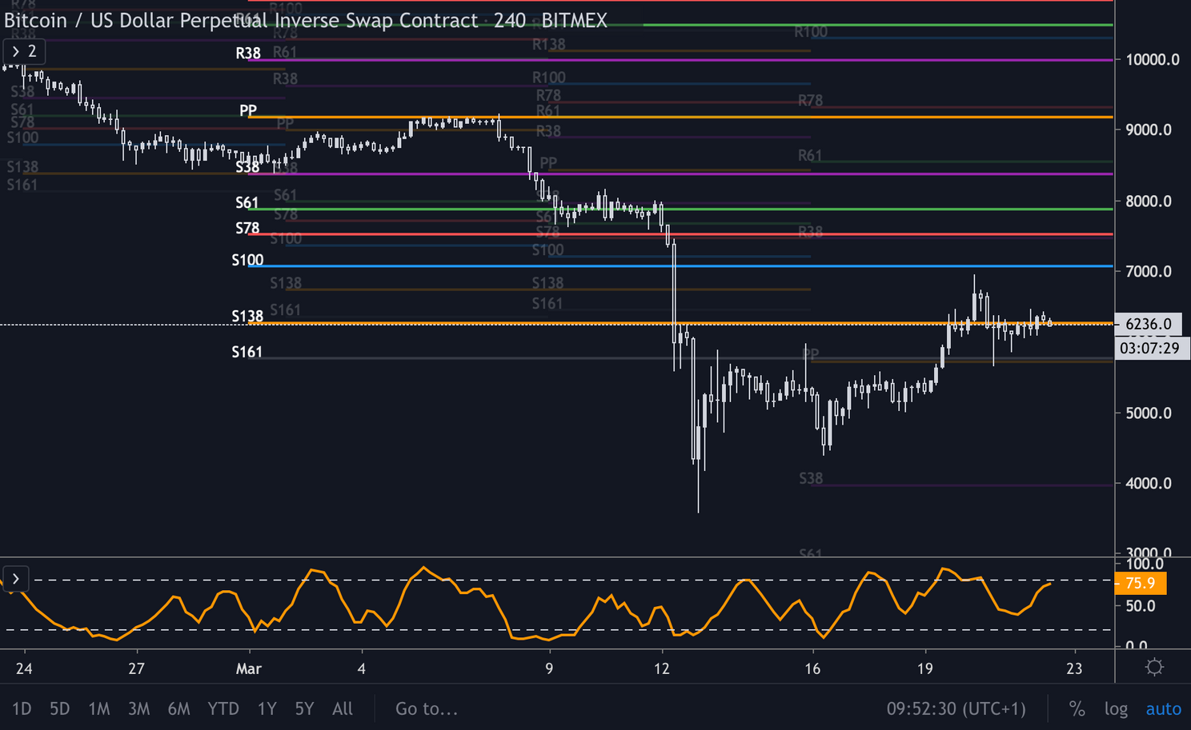Image resolution: width=1191 pixels, height=730 pixels.
Task: Select the YTD time range
Action: click(223, 708)
